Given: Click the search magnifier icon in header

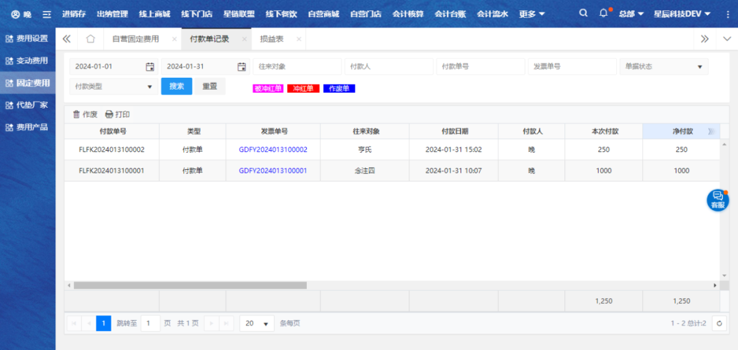Looking at the screenshot, I should pyautogui.click(x=583, y=14).
